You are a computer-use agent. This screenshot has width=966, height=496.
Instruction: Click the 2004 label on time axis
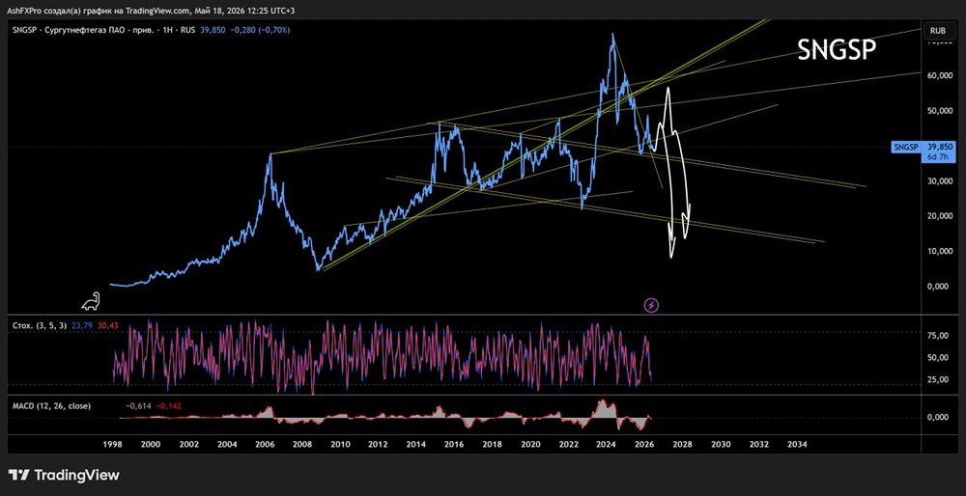[x=227, y=444]
